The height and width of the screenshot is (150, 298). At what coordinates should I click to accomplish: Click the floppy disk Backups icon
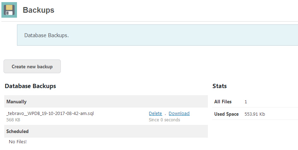pyautogui.click(x=9, y=10)
